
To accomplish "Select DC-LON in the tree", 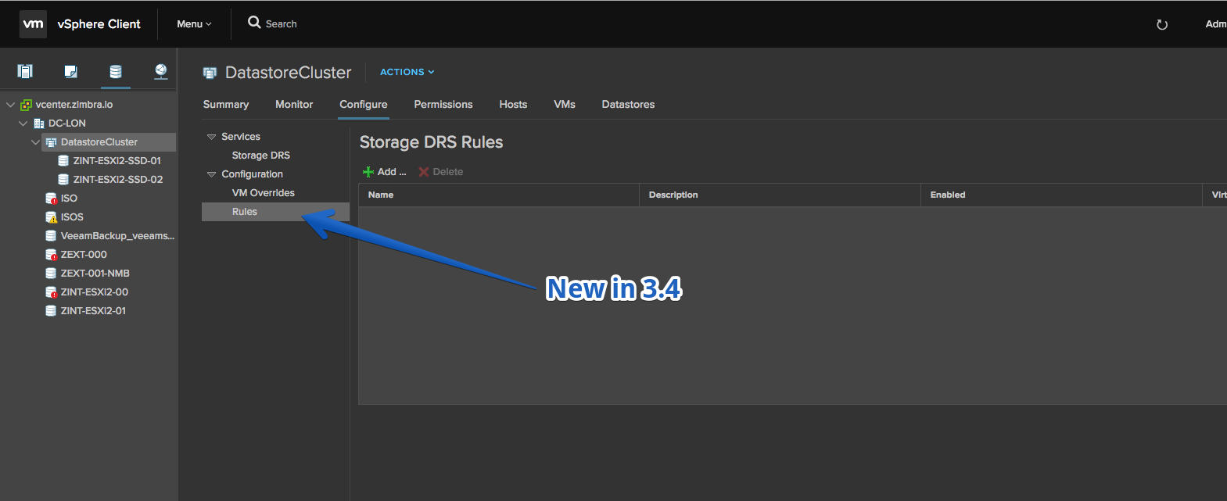I will (67, 123).
